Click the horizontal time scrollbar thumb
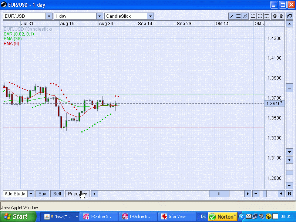This screenshot has height=222, width=296. click(x=219, y=194)
